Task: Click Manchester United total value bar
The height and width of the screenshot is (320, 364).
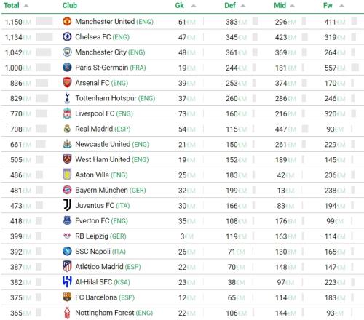Action: pos(44,22)
